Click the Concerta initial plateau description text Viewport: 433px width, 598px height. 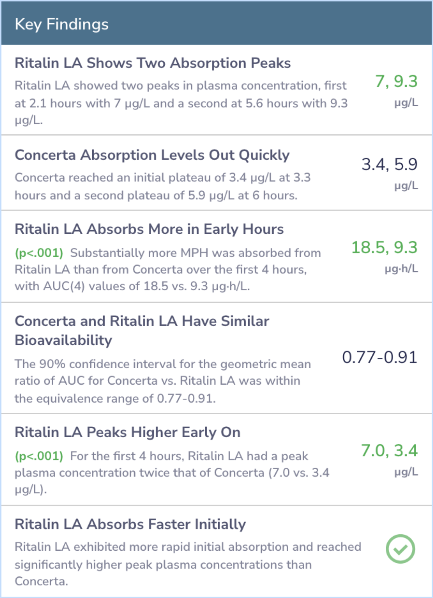coord(163,186)
